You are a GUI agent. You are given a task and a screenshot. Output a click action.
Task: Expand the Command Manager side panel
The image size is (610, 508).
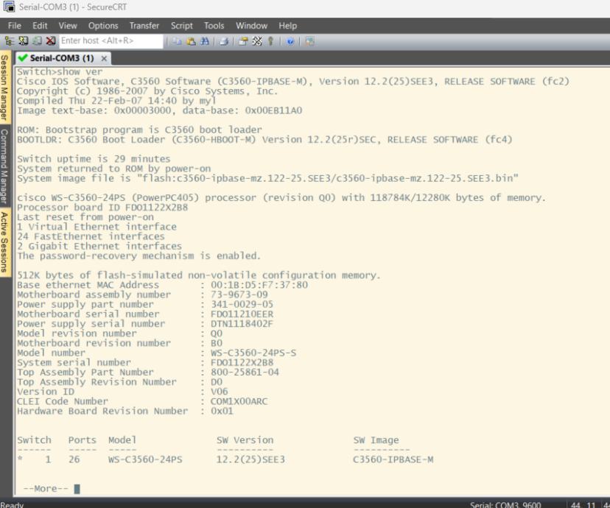(x=4, y=166)
